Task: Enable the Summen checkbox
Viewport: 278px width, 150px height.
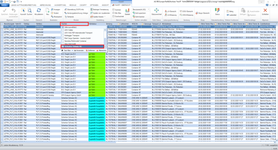Action: click(x=114, y=10)
